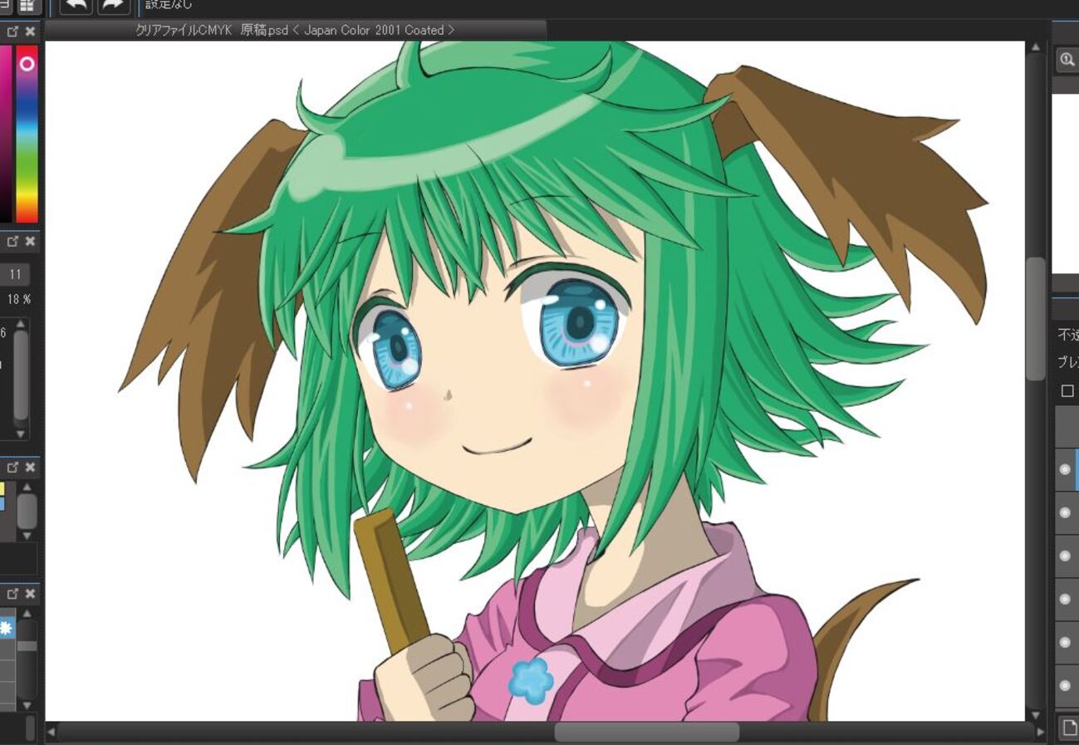Screen dimensions: 1079x745
Task: Undock the color picker panel
Action: pos(13,32)
